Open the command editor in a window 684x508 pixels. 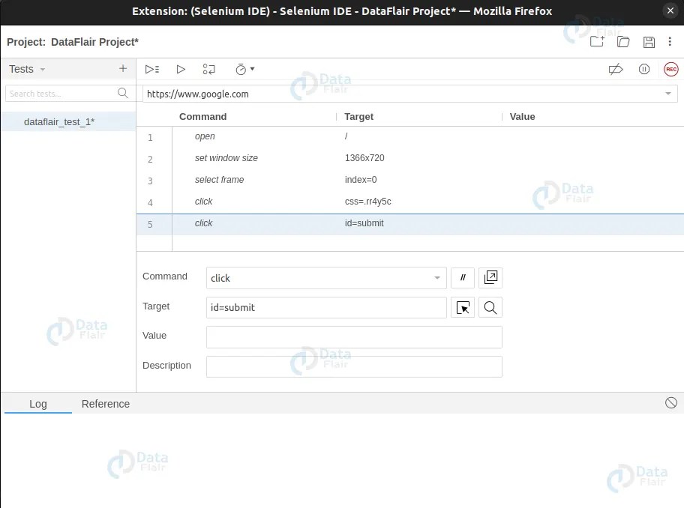(490, 277)
